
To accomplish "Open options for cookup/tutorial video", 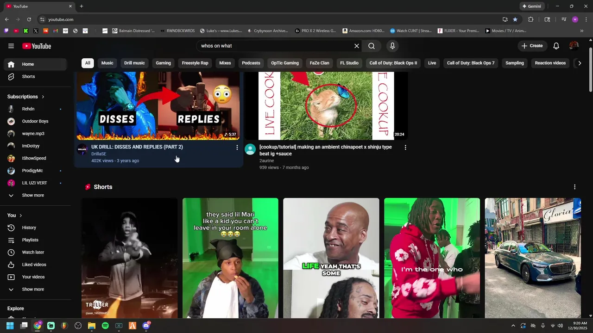I will 405,147.
